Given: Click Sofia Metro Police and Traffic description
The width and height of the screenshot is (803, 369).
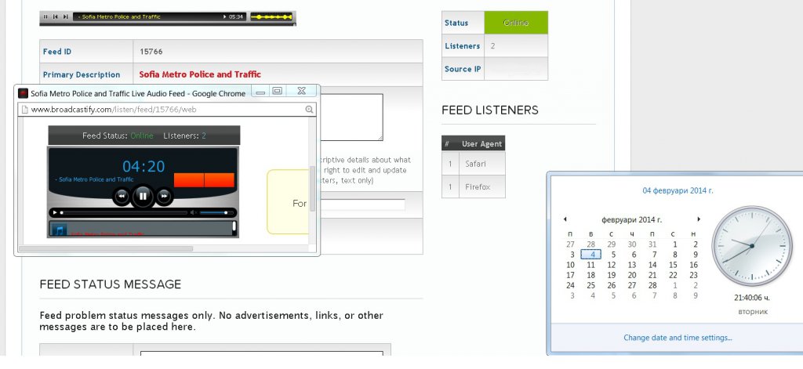Looking at the screenshot, I should pyautogui.click(x=200, y=74).
